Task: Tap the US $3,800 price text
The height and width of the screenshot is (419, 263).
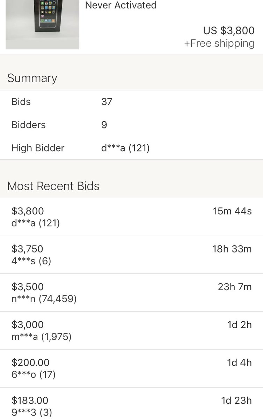Action: [x=229, y=31]
